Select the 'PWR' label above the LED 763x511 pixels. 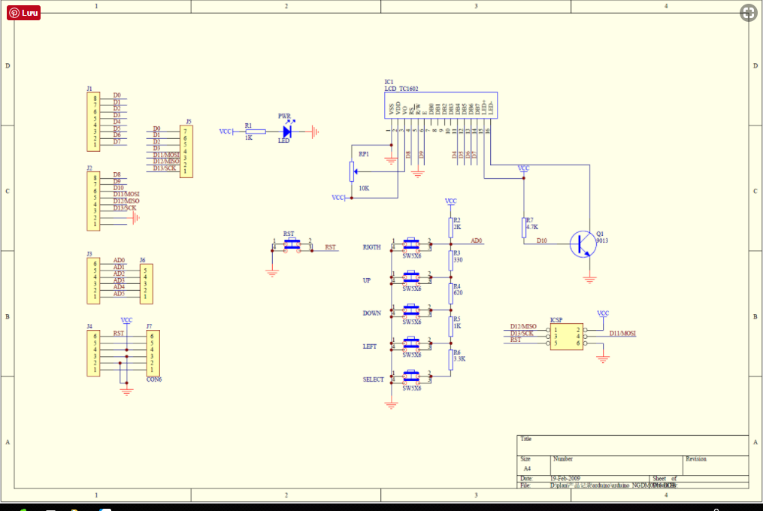click(x=284, y=116)
